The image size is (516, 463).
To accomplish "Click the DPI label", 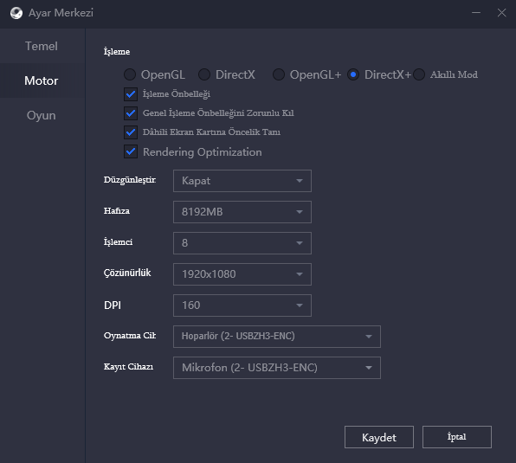I will (x=113, y=305).
